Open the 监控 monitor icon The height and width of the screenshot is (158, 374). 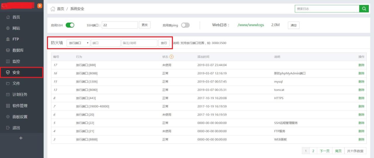pyautogui.click(x=8, y=62)
